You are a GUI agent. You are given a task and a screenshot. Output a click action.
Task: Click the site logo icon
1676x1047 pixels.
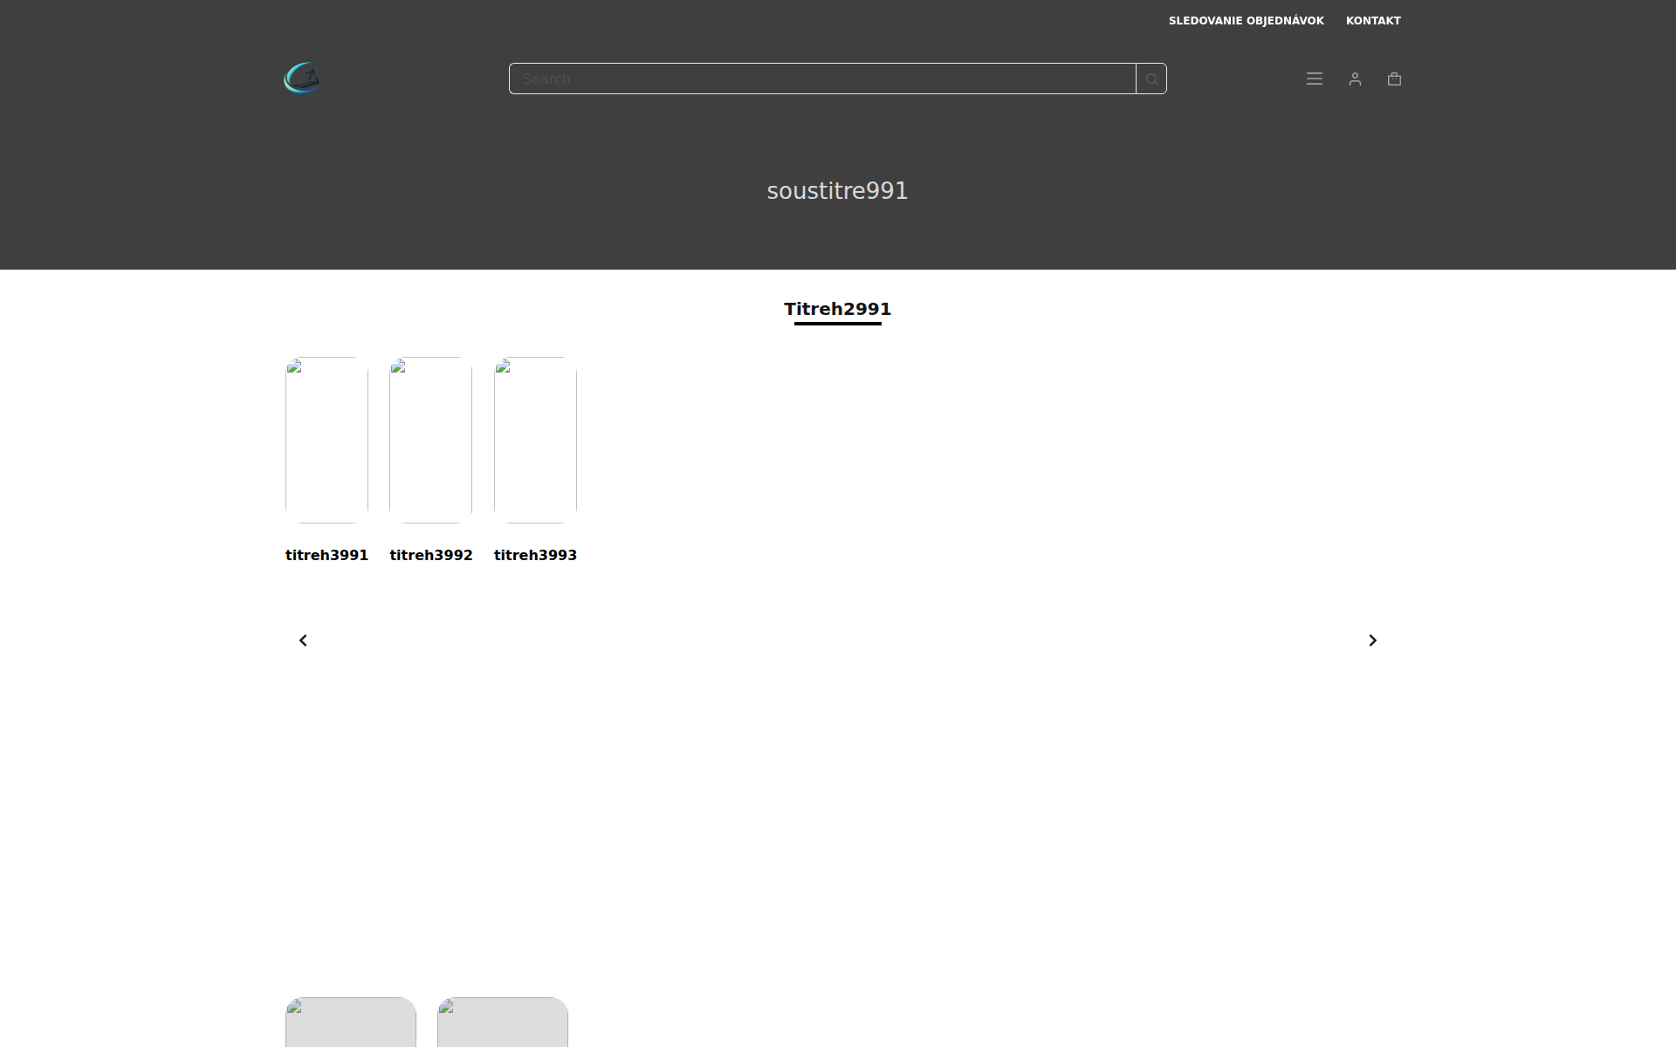[x=302, y=79]
